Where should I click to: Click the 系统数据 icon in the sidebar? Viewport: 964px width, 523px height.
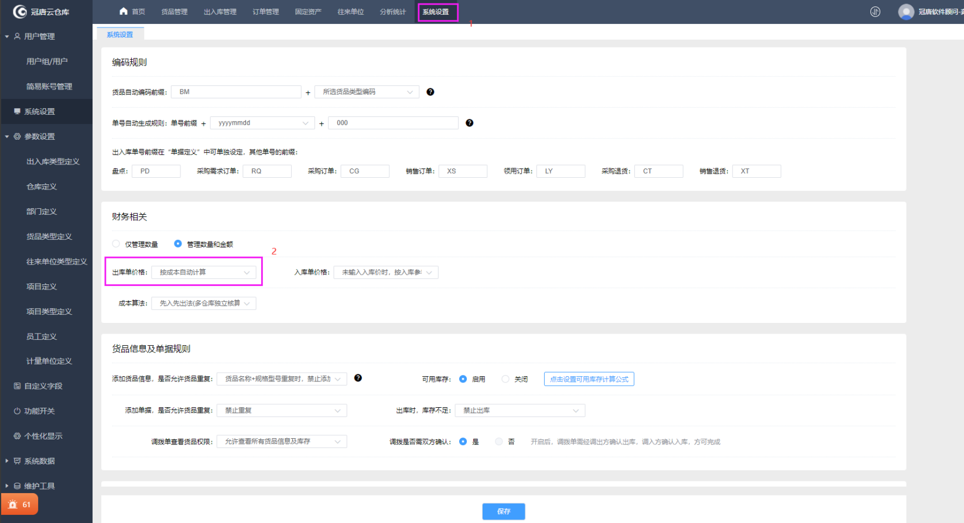tap(17, 461)
